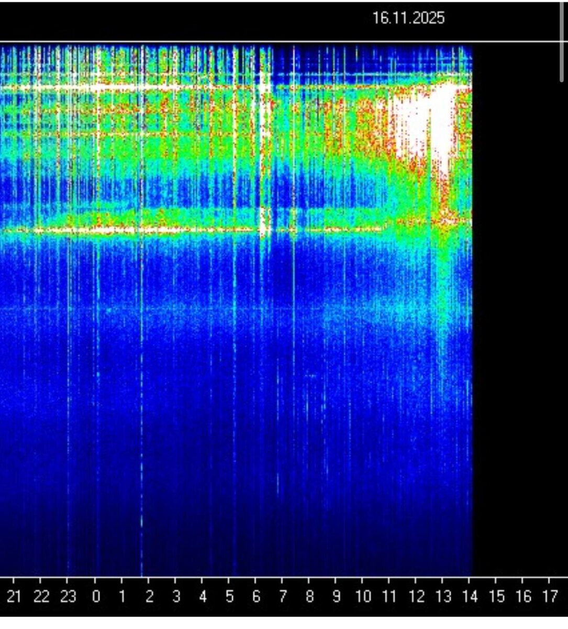This screenshot has height=629, width=568.
Task: Select hour 15 on time axis
Action: coord(497,597)
